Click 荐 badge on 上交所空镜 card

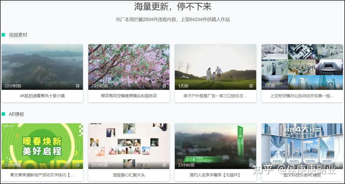pyautogui.click(x=338, y=86)
